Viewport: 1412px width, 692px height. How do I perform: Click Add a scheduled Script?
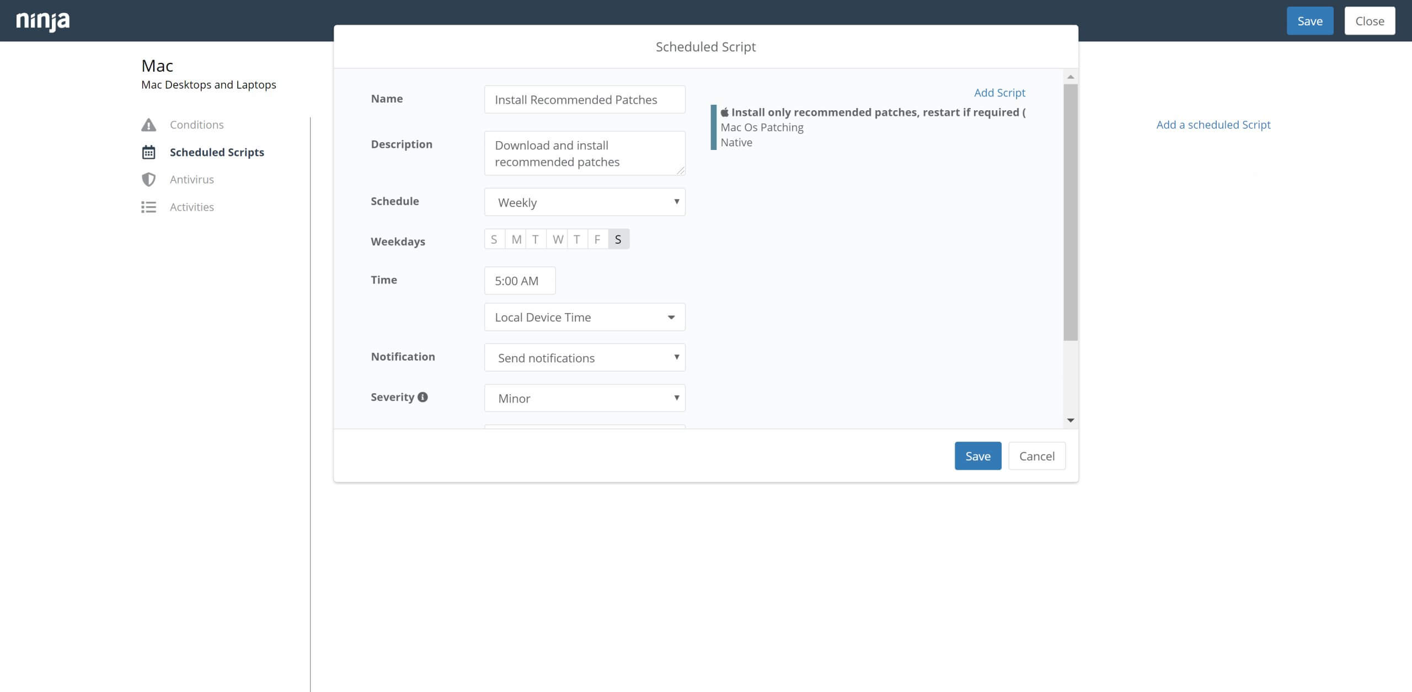pyautogui.click(x=1213, y=125)
